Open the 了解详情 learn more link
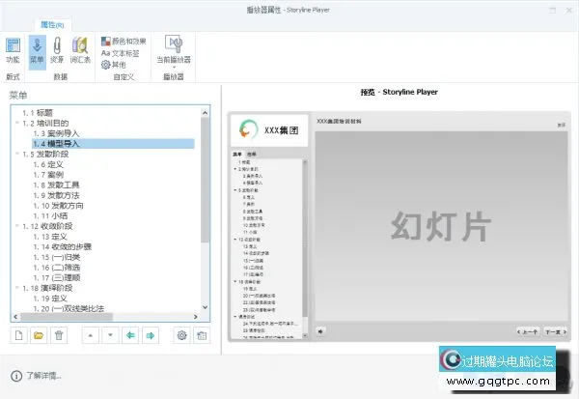This screenshot has height=399, width=579. coord(43,376)
